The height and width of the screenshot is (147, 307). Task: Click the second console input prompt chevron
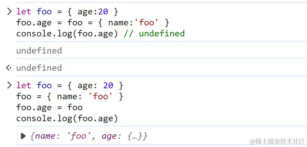coord(9,85)
